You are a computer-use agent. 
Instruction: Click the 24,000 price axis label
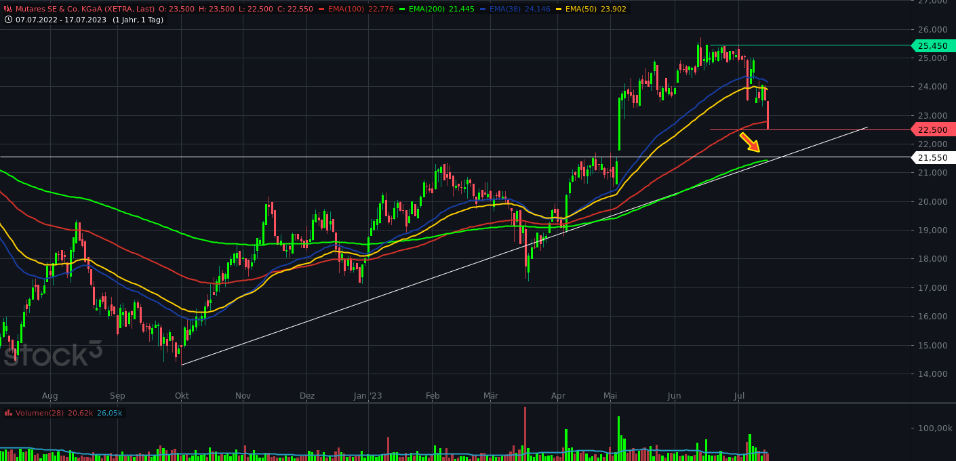coord(932,87)
